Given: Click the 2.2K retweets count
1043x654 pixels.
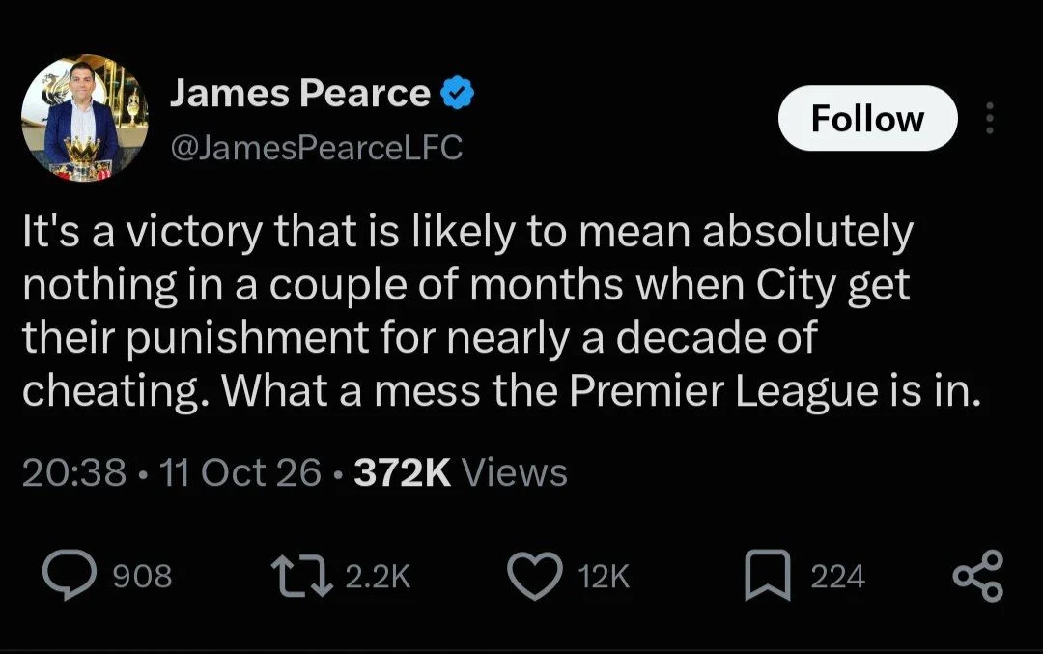Looking at the screenshot, I should tap(378, 576).
